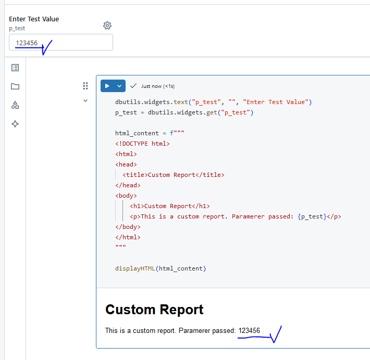370x360 pixels.
Task: Place cursor on the displayHTML(html_content) line
Action: click(161, 268)
